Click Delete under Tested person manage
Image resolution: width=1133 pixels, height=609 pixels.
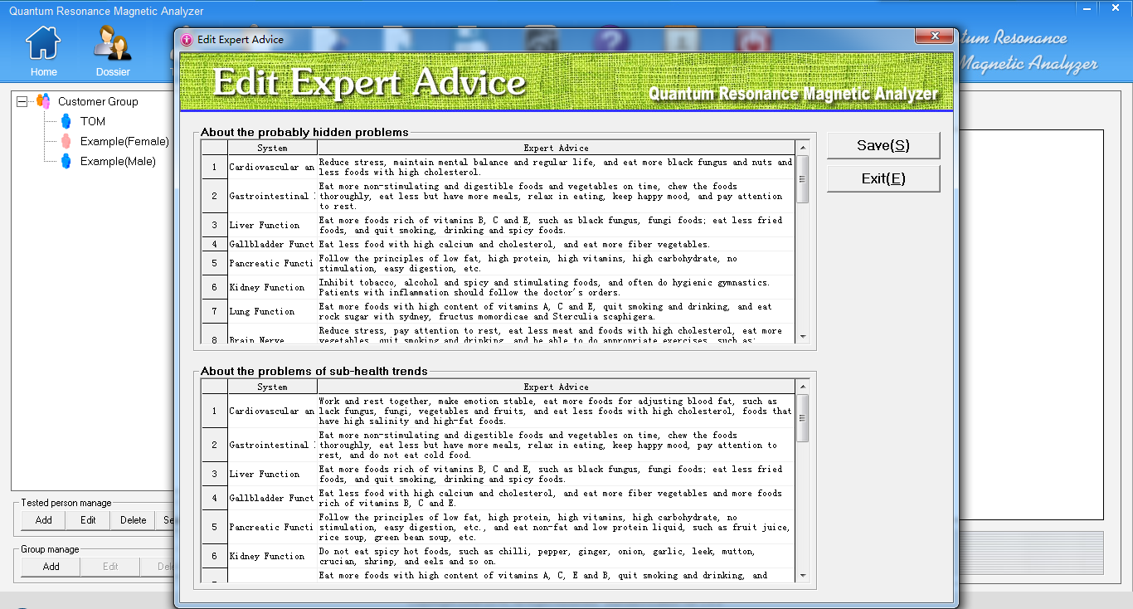point(134,520)
